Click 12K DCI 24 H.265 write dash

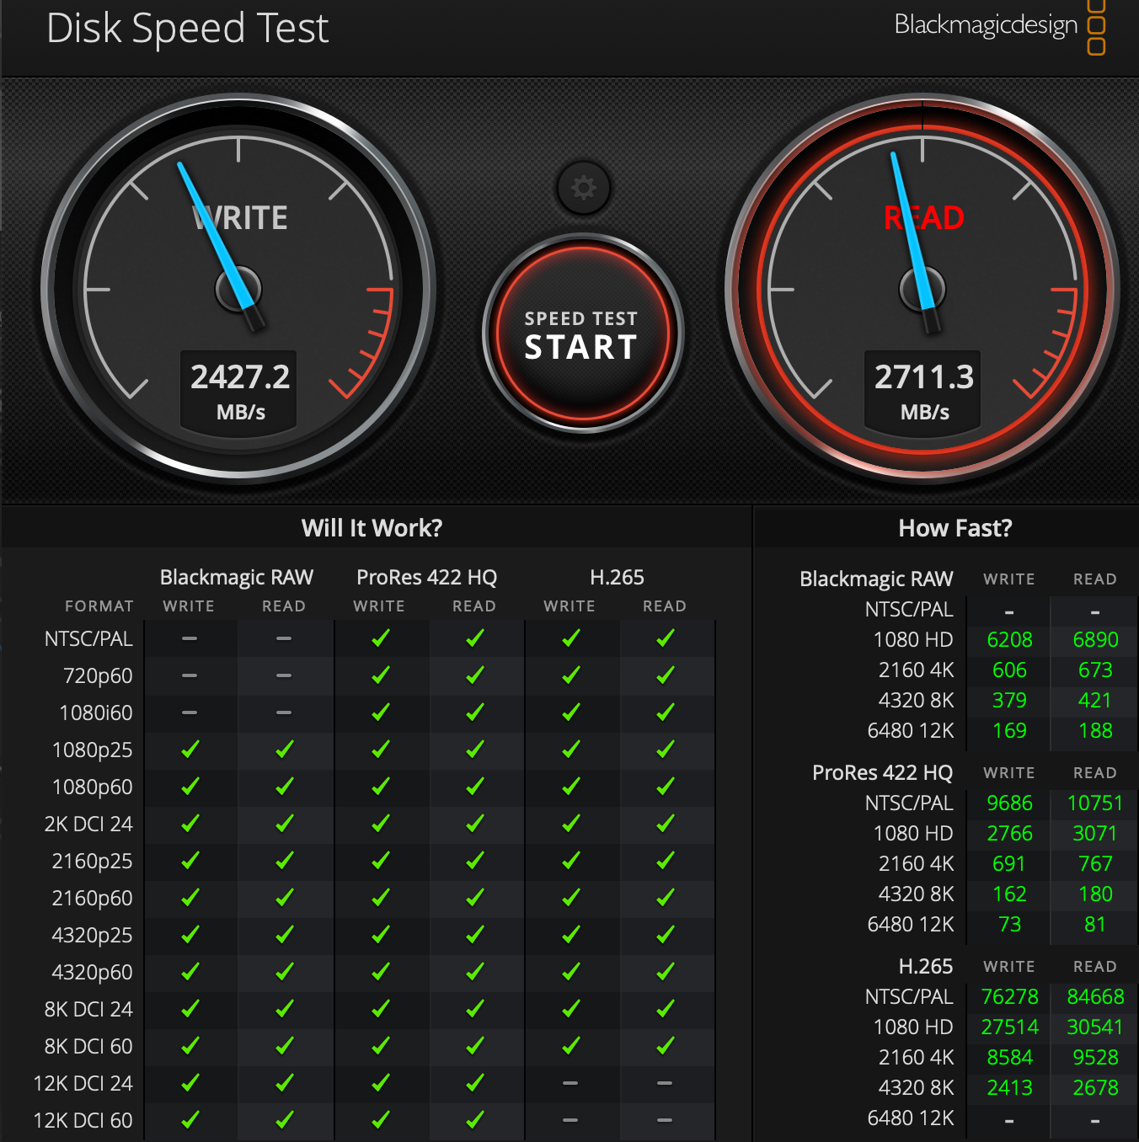570,1083
